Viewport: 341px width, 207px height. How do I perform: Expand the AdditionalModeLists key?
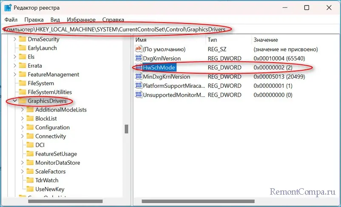[23, 110]
